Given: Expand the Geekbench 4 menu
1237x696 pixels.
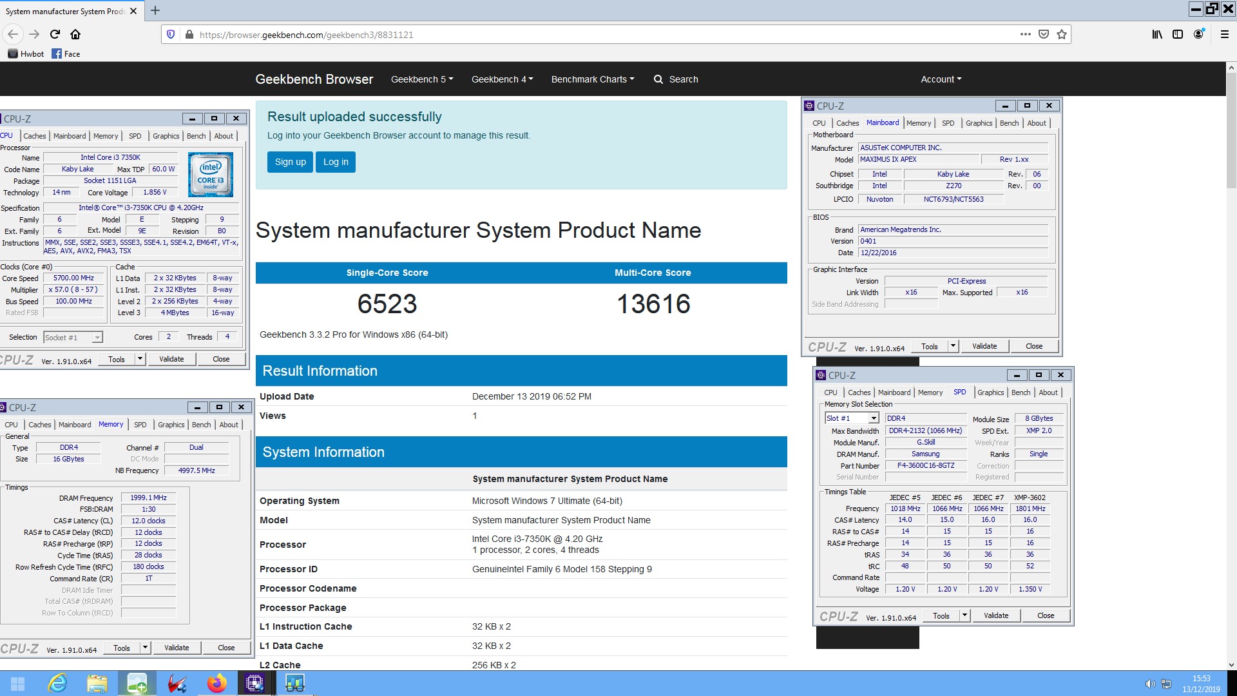Looking at the screenshot, I should click(502, 79).
